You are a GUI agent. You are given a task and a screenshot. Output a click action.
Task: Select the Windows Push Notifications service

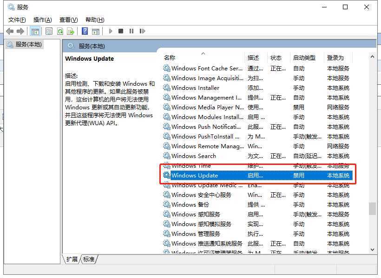pos(206,127)
